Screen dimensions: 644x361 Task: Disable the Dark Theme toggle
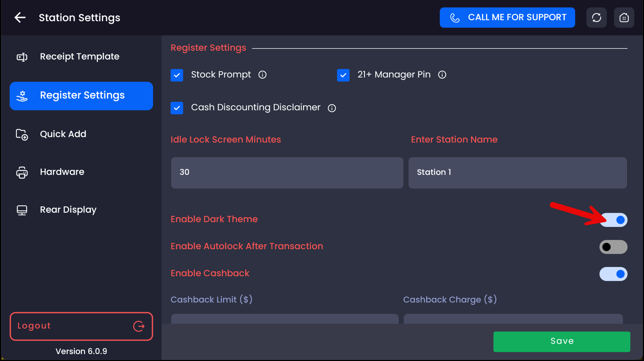[x=613, y=220]
